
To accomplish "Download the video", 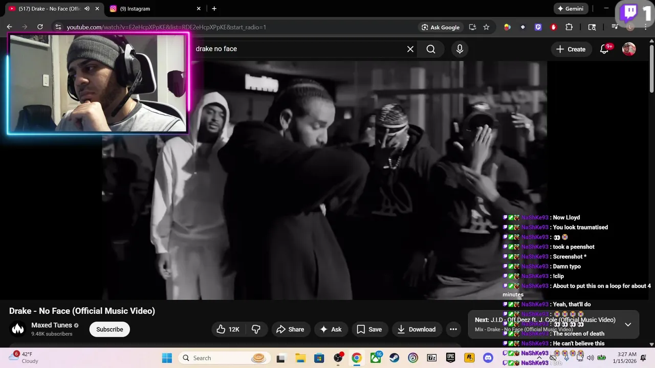I will coord(417,329).
